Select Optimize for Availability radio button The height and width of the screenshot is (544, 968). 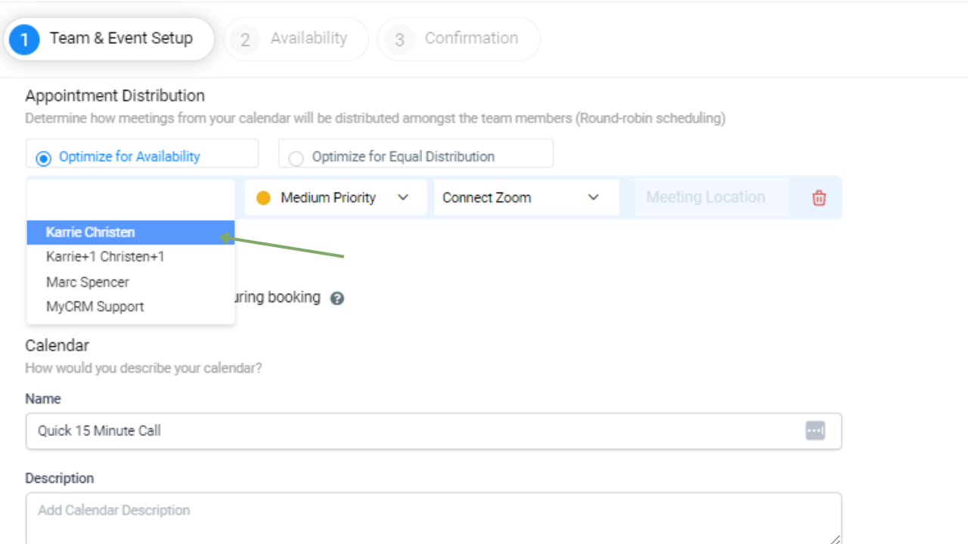click(44, 158)
